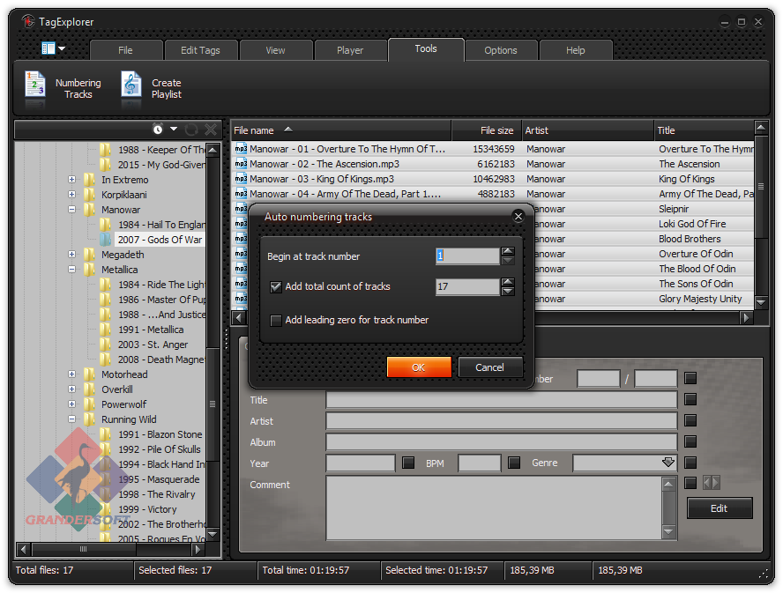Toggle the checkbox next to the Title field
The width and height of the screenshot is (783, 593).
[690, 400]
